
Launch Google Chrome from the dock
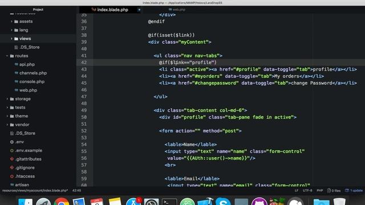tap(62, 202)
